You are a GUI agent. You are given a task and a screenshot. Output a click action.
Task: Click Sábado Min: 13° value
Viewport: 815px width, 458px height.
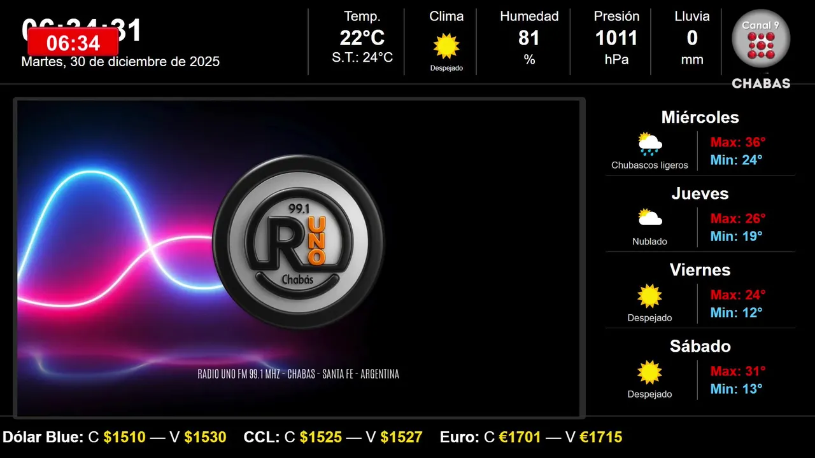737,389
